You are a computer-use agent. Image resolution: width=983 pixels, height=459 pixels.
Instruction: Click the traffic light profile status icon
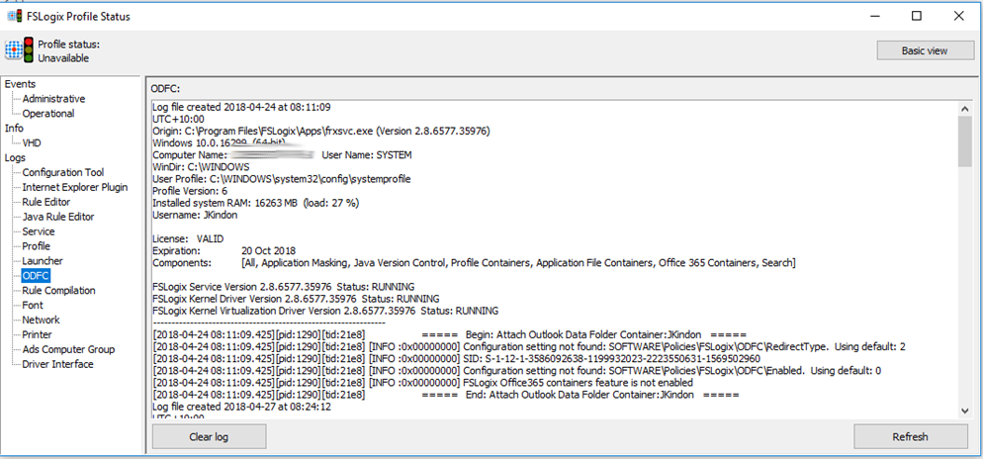[29, 50]
